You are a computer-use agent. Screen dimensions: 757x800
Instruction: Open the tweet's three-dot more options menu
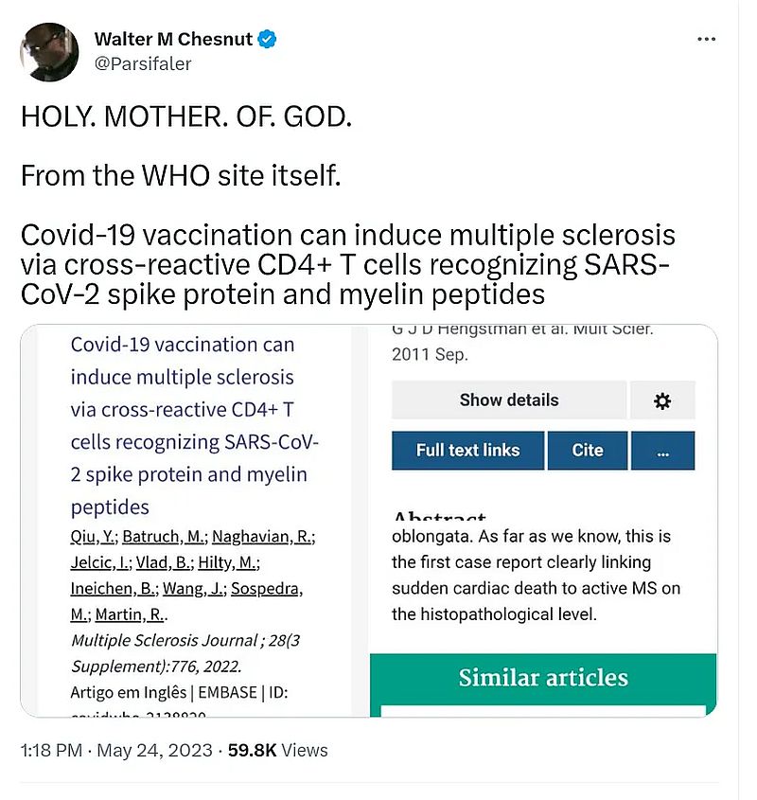(x=707, y=40)
